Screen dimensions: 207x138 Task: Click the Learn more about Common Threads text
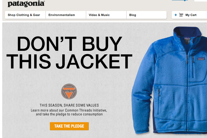tap(69, 112)
